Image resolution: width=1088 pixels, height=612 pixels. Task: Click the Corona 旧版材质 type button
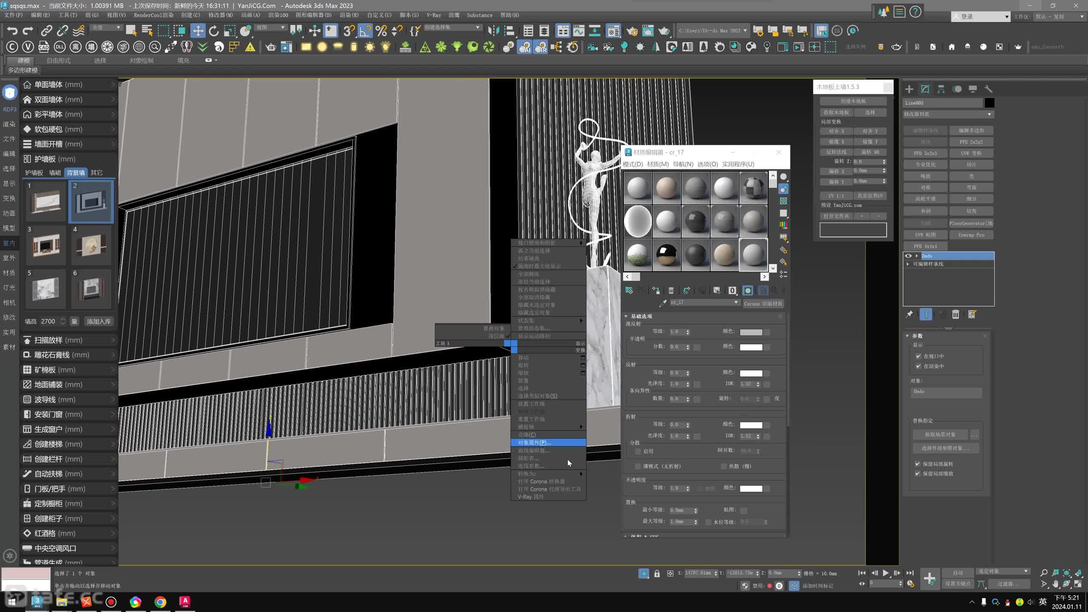tap(763, 303)
